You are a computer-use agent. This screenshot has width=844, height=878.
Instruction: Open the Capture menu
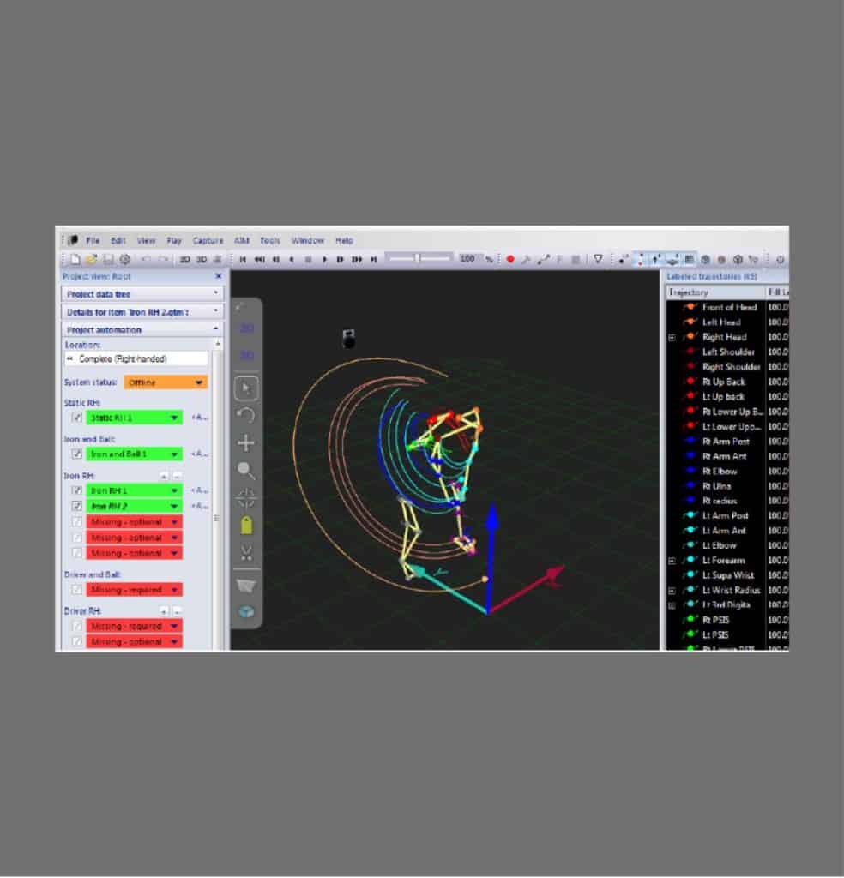point(208,241)
